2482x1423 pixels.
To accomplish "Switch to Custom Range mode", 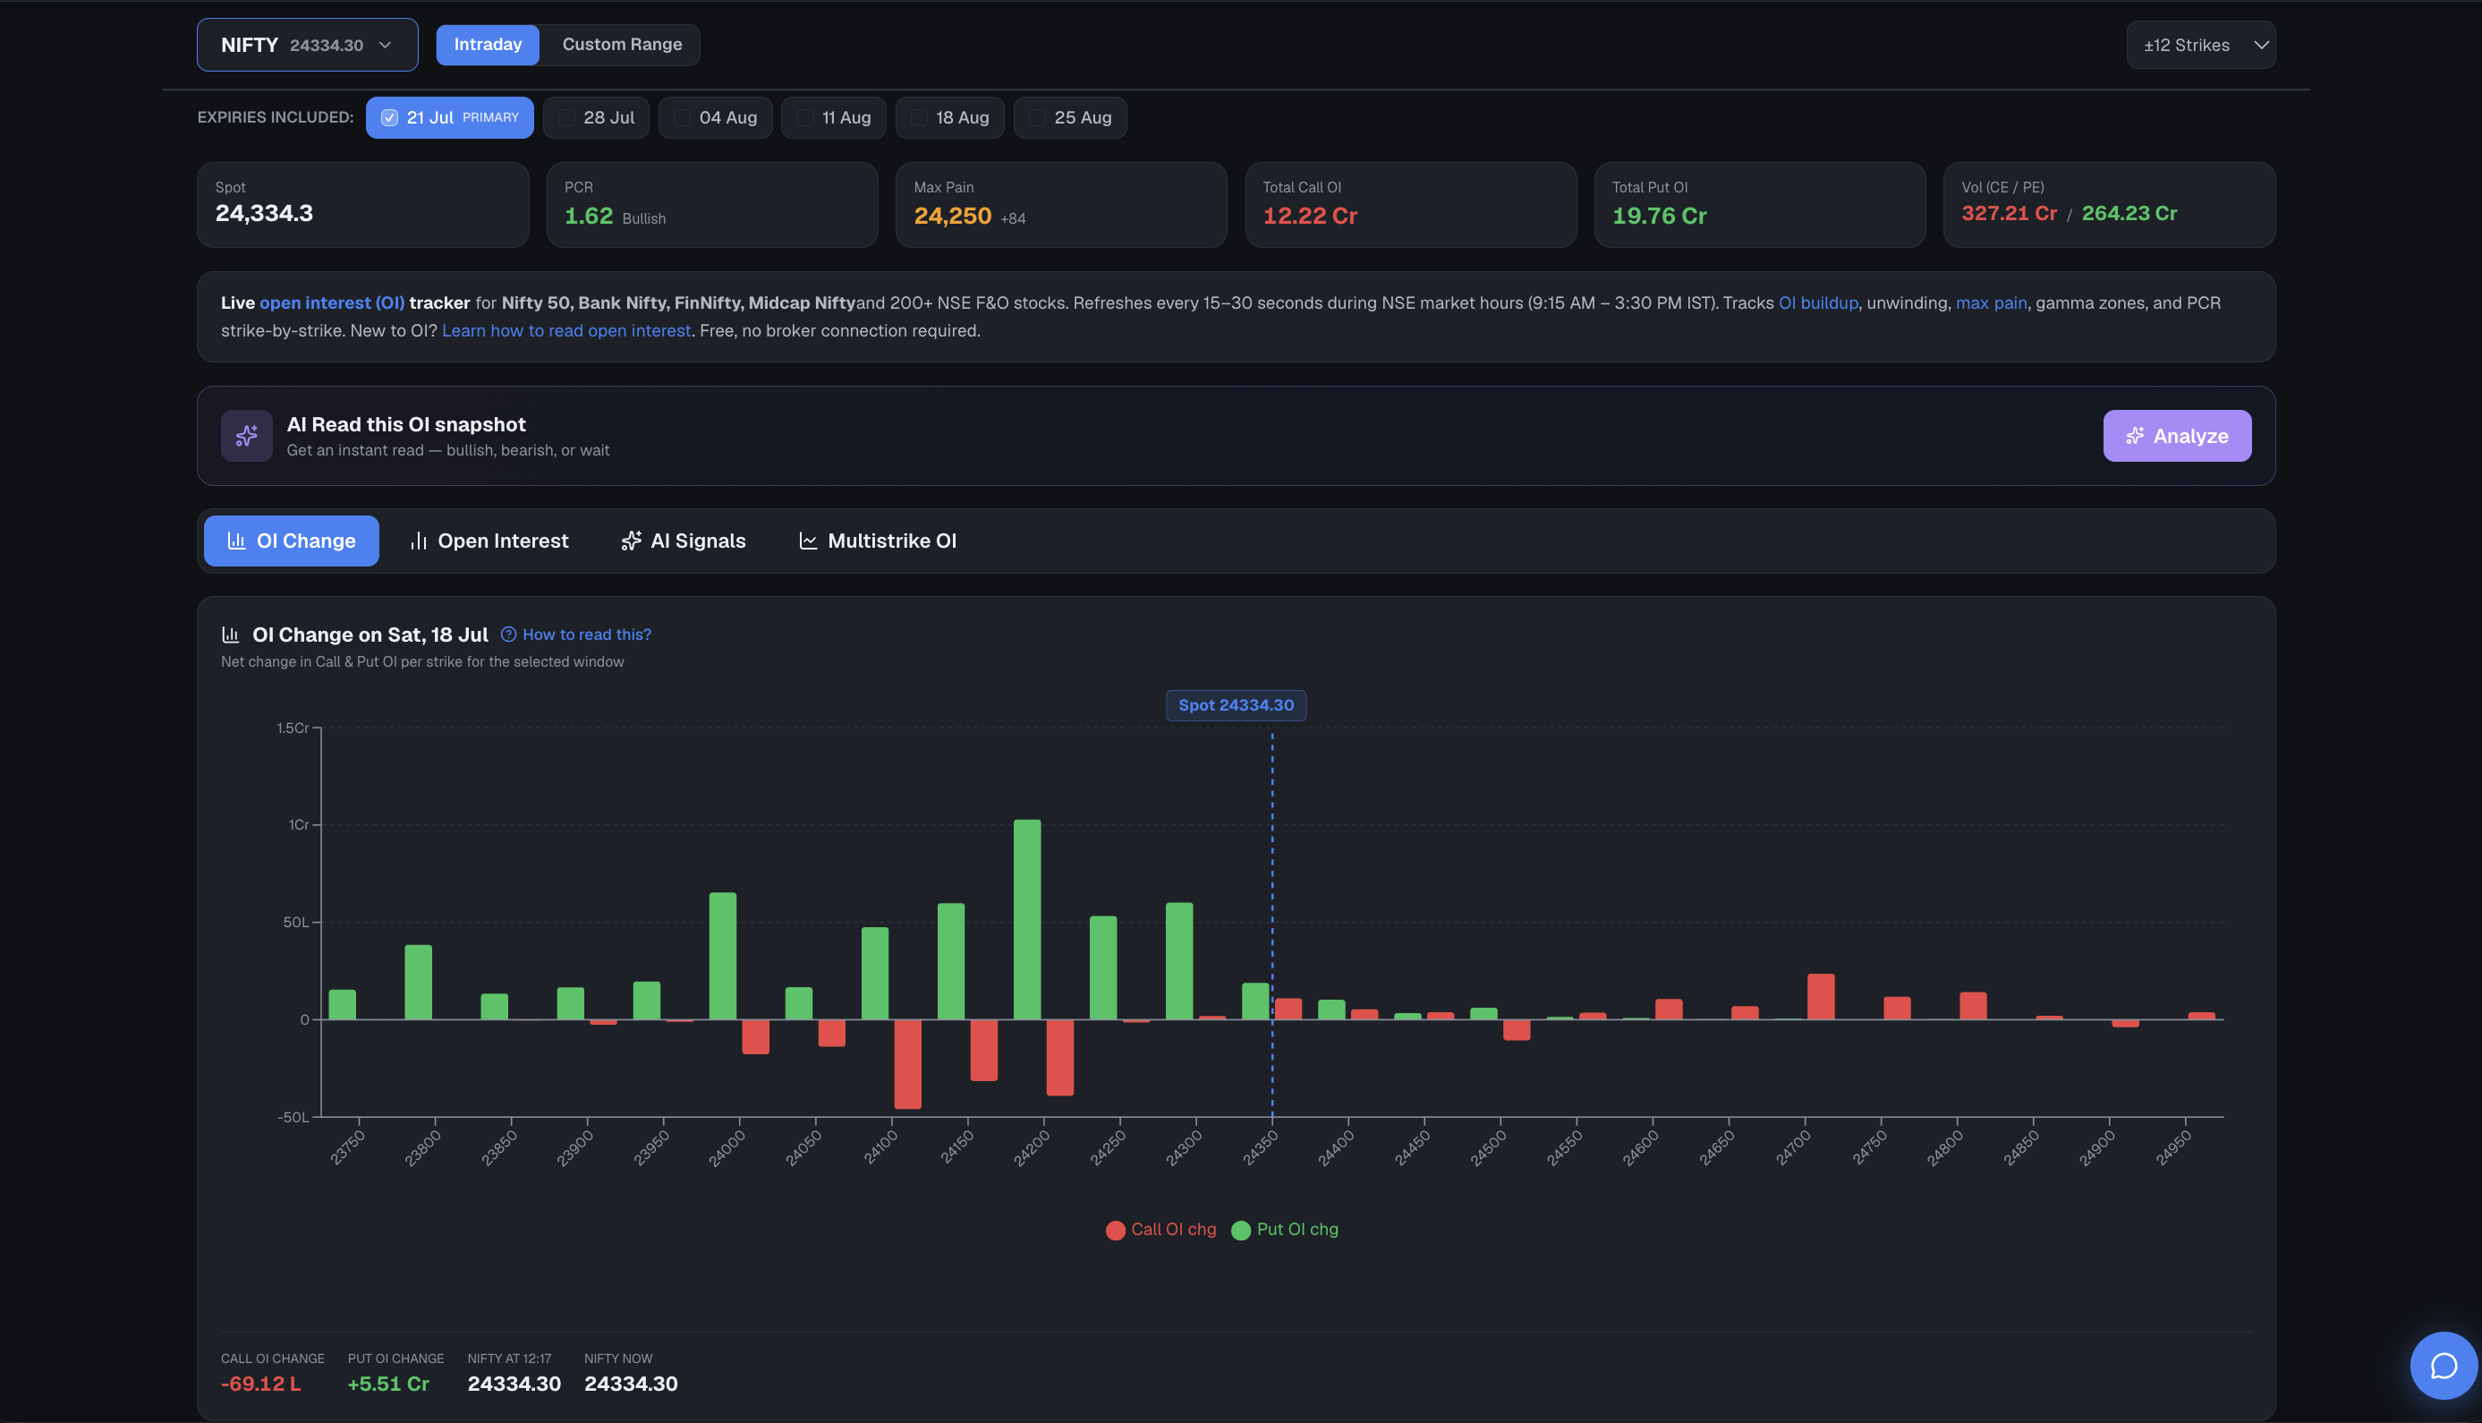I will (x=621, y=45).
